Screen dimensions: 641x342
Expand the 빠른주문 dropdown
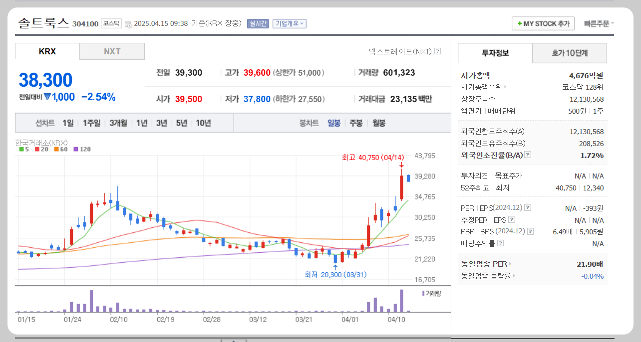[x=599, y=23]
